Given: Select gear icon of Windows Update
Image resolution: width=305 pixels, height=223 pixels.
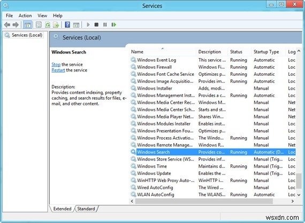Looking at the screenshot, I should (133, 173).
